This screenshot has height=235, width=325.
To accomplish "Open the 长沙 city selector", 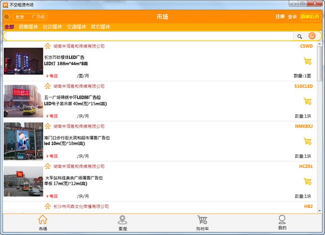I will point(20,17).
